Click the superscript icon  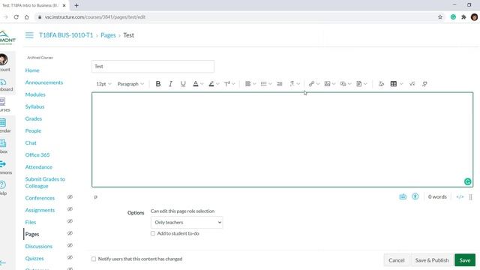pos(226,84)
